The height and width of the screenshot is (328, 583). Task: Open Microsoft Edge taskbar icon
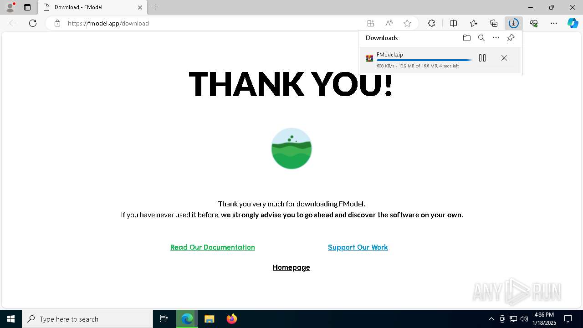187,319
